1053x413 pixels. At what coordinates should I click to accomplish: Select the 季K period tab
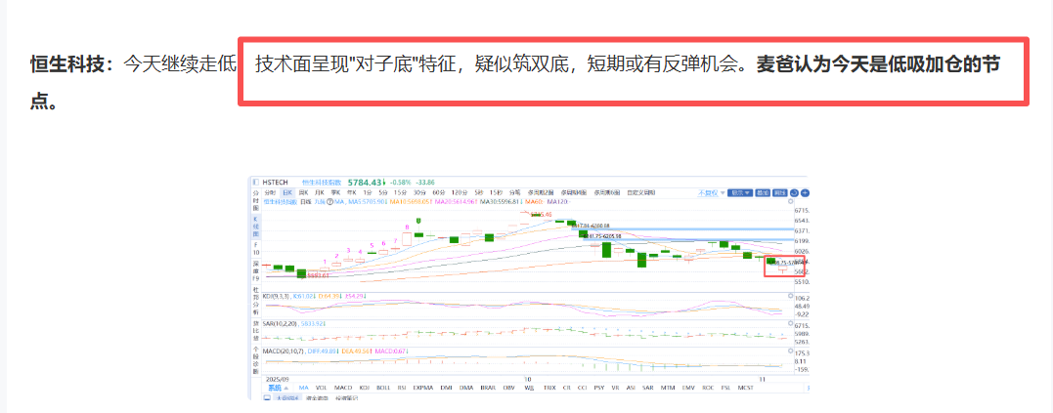[x=335, y=193]
